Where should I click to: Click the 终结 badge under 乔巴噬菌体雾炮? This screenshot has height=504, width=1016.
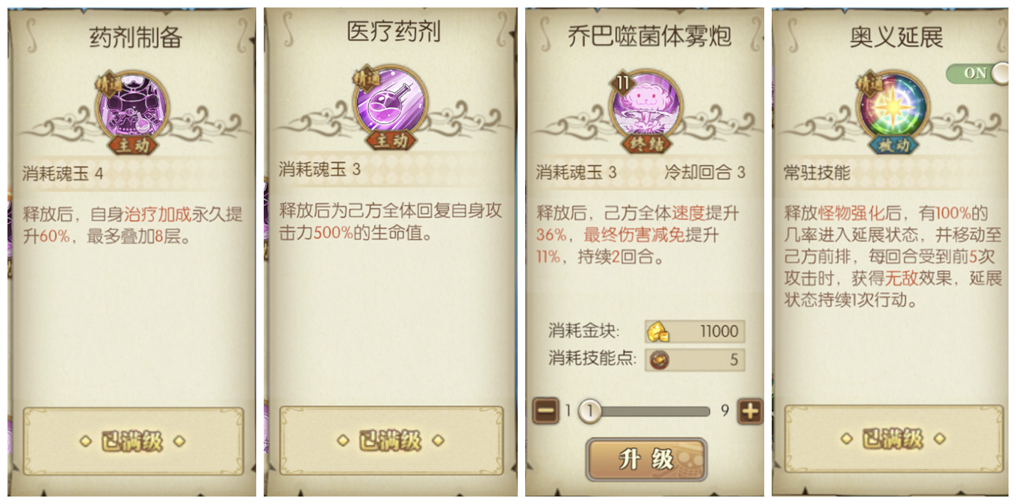coord(644,145)
